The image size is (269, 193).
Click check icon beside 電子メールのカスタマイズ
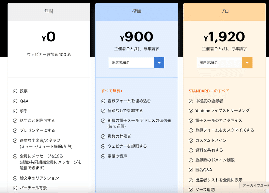pos(191,121)
